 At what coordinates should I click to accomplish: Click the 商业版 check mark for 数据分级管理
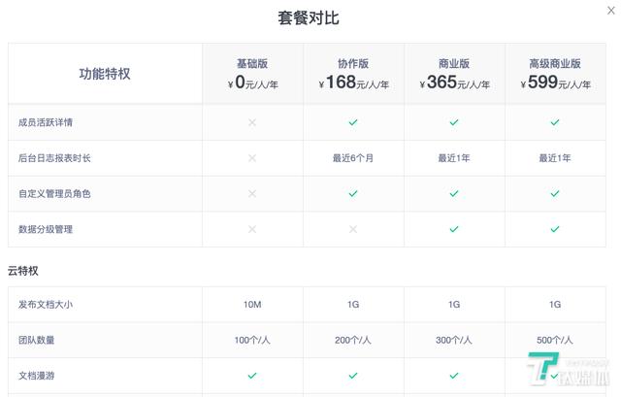pos(454,229)
